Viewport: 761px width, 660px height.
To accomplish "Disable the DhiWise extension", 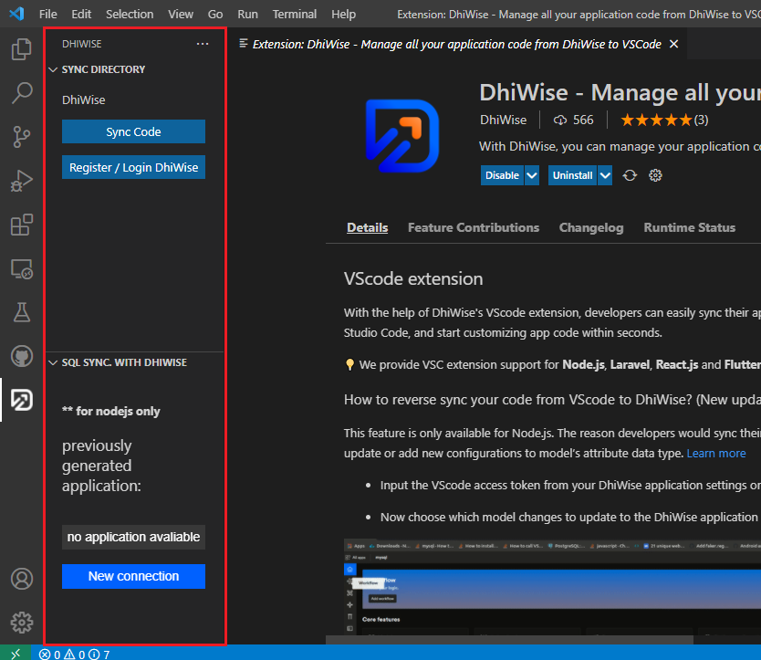I will (503, 175).
